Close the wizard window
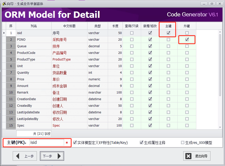The image size is (225, 166). pos(220,4)
